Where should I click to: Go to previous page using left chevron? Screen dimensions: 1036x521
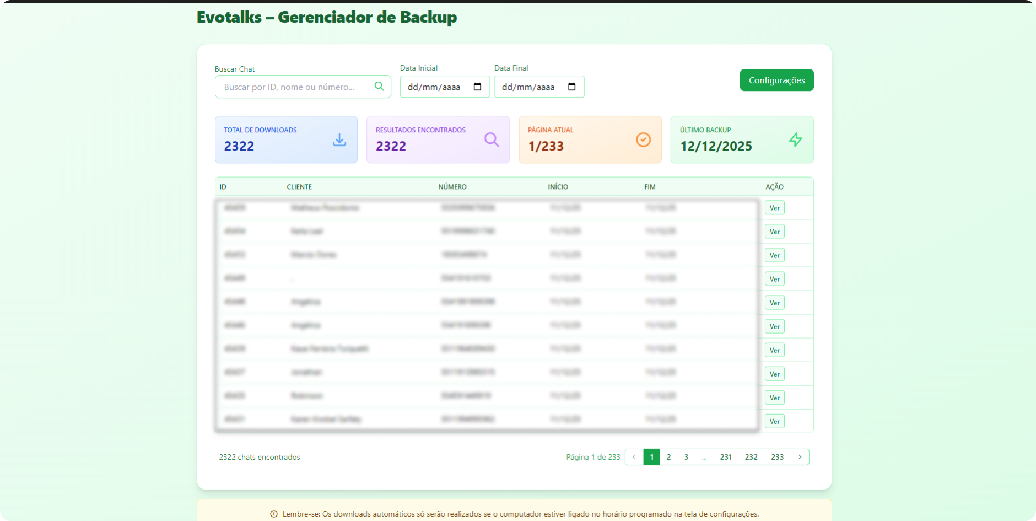click(634, 457)
